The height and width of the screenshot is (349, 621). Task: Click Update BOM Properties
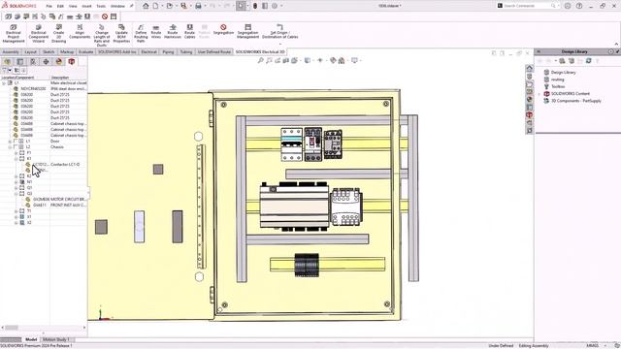121,33
